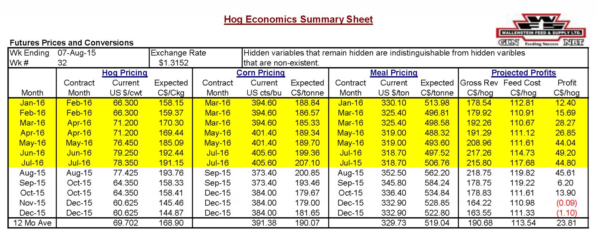The height and width of the screenshot is (234, 597).
Task: Select the negative profit value (1.10)
Action: pos(566,213)
